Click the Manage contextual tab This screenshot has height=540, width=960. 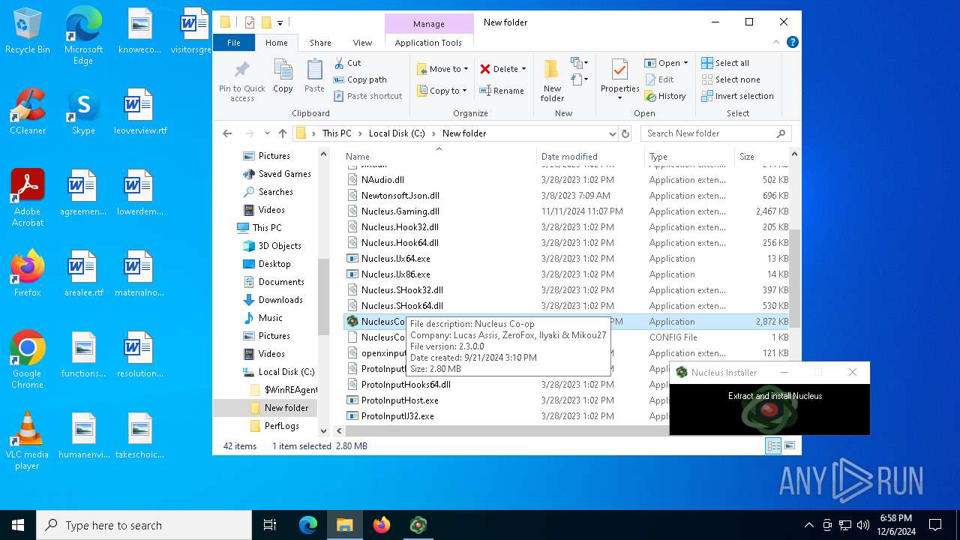tap(429, 24)
